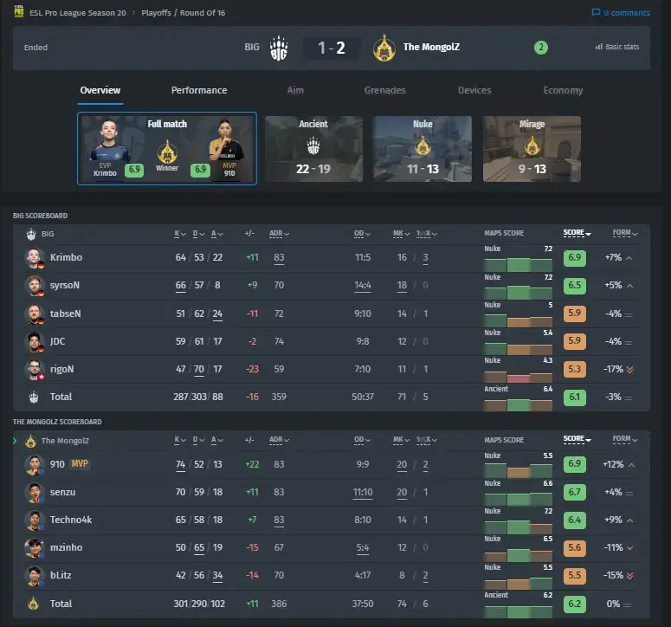
Task: Expand The MongolZ scoreboard side chevron
Action: tap(15, 441)
